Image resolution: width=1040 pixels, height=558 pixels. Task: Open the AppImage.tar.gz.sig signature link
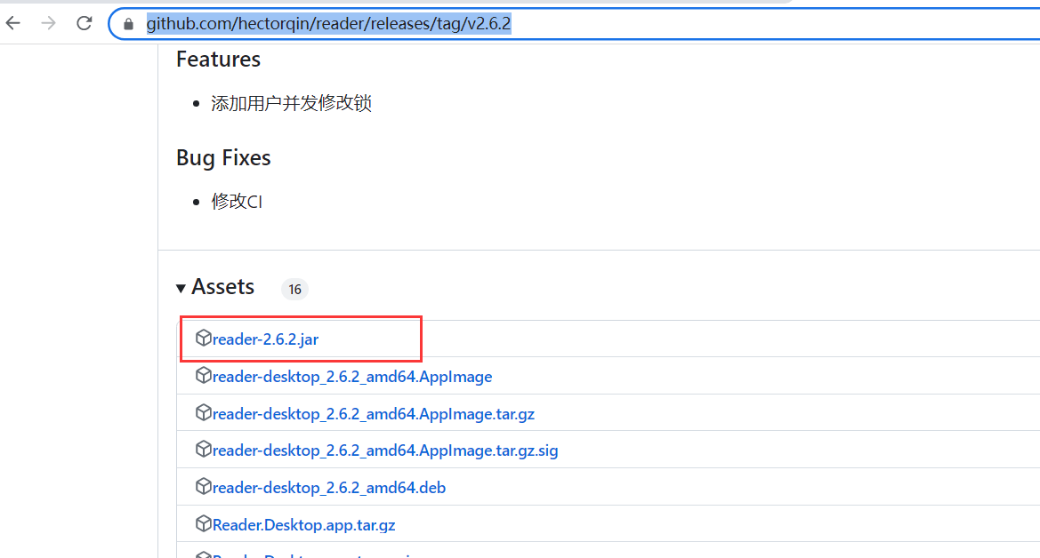tap(384, 450)
